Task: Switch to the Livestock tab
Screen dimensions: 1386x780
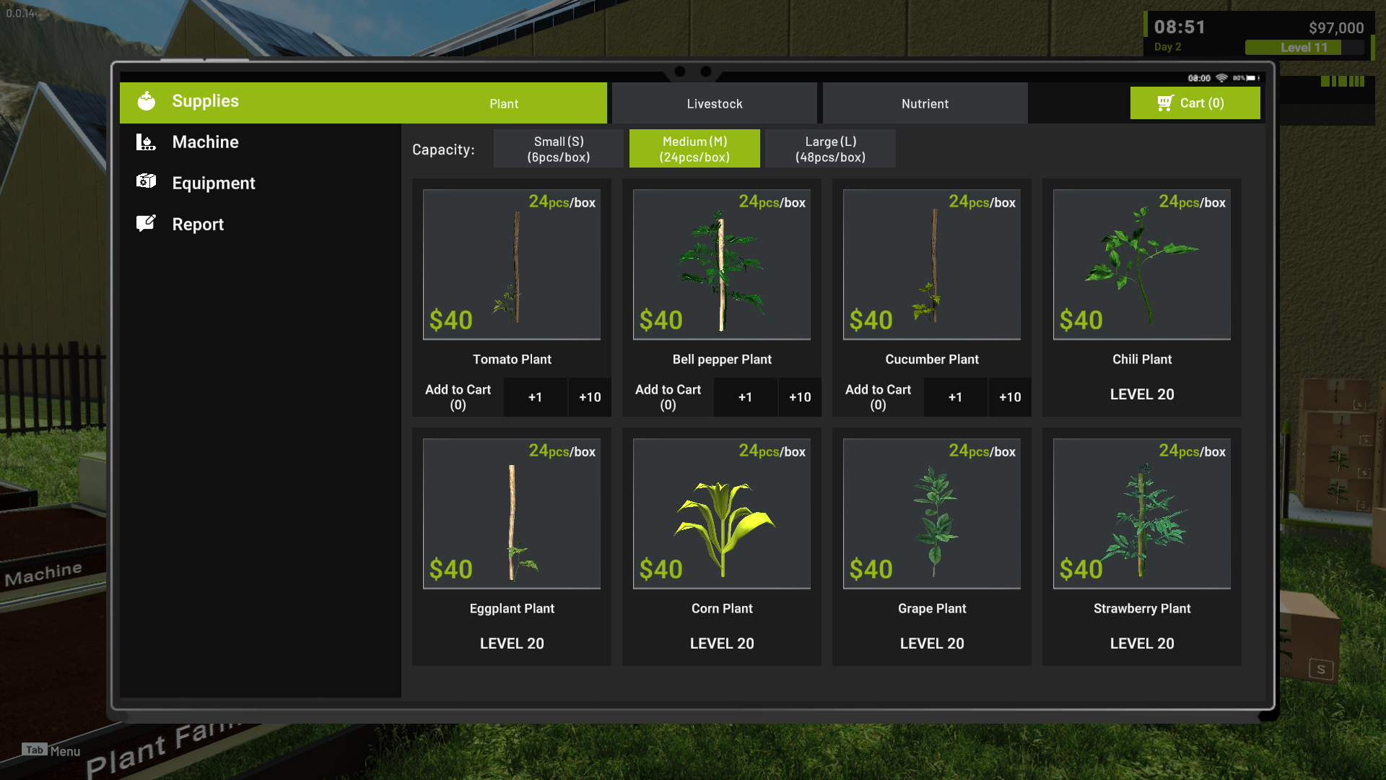Action: (715, 103)
